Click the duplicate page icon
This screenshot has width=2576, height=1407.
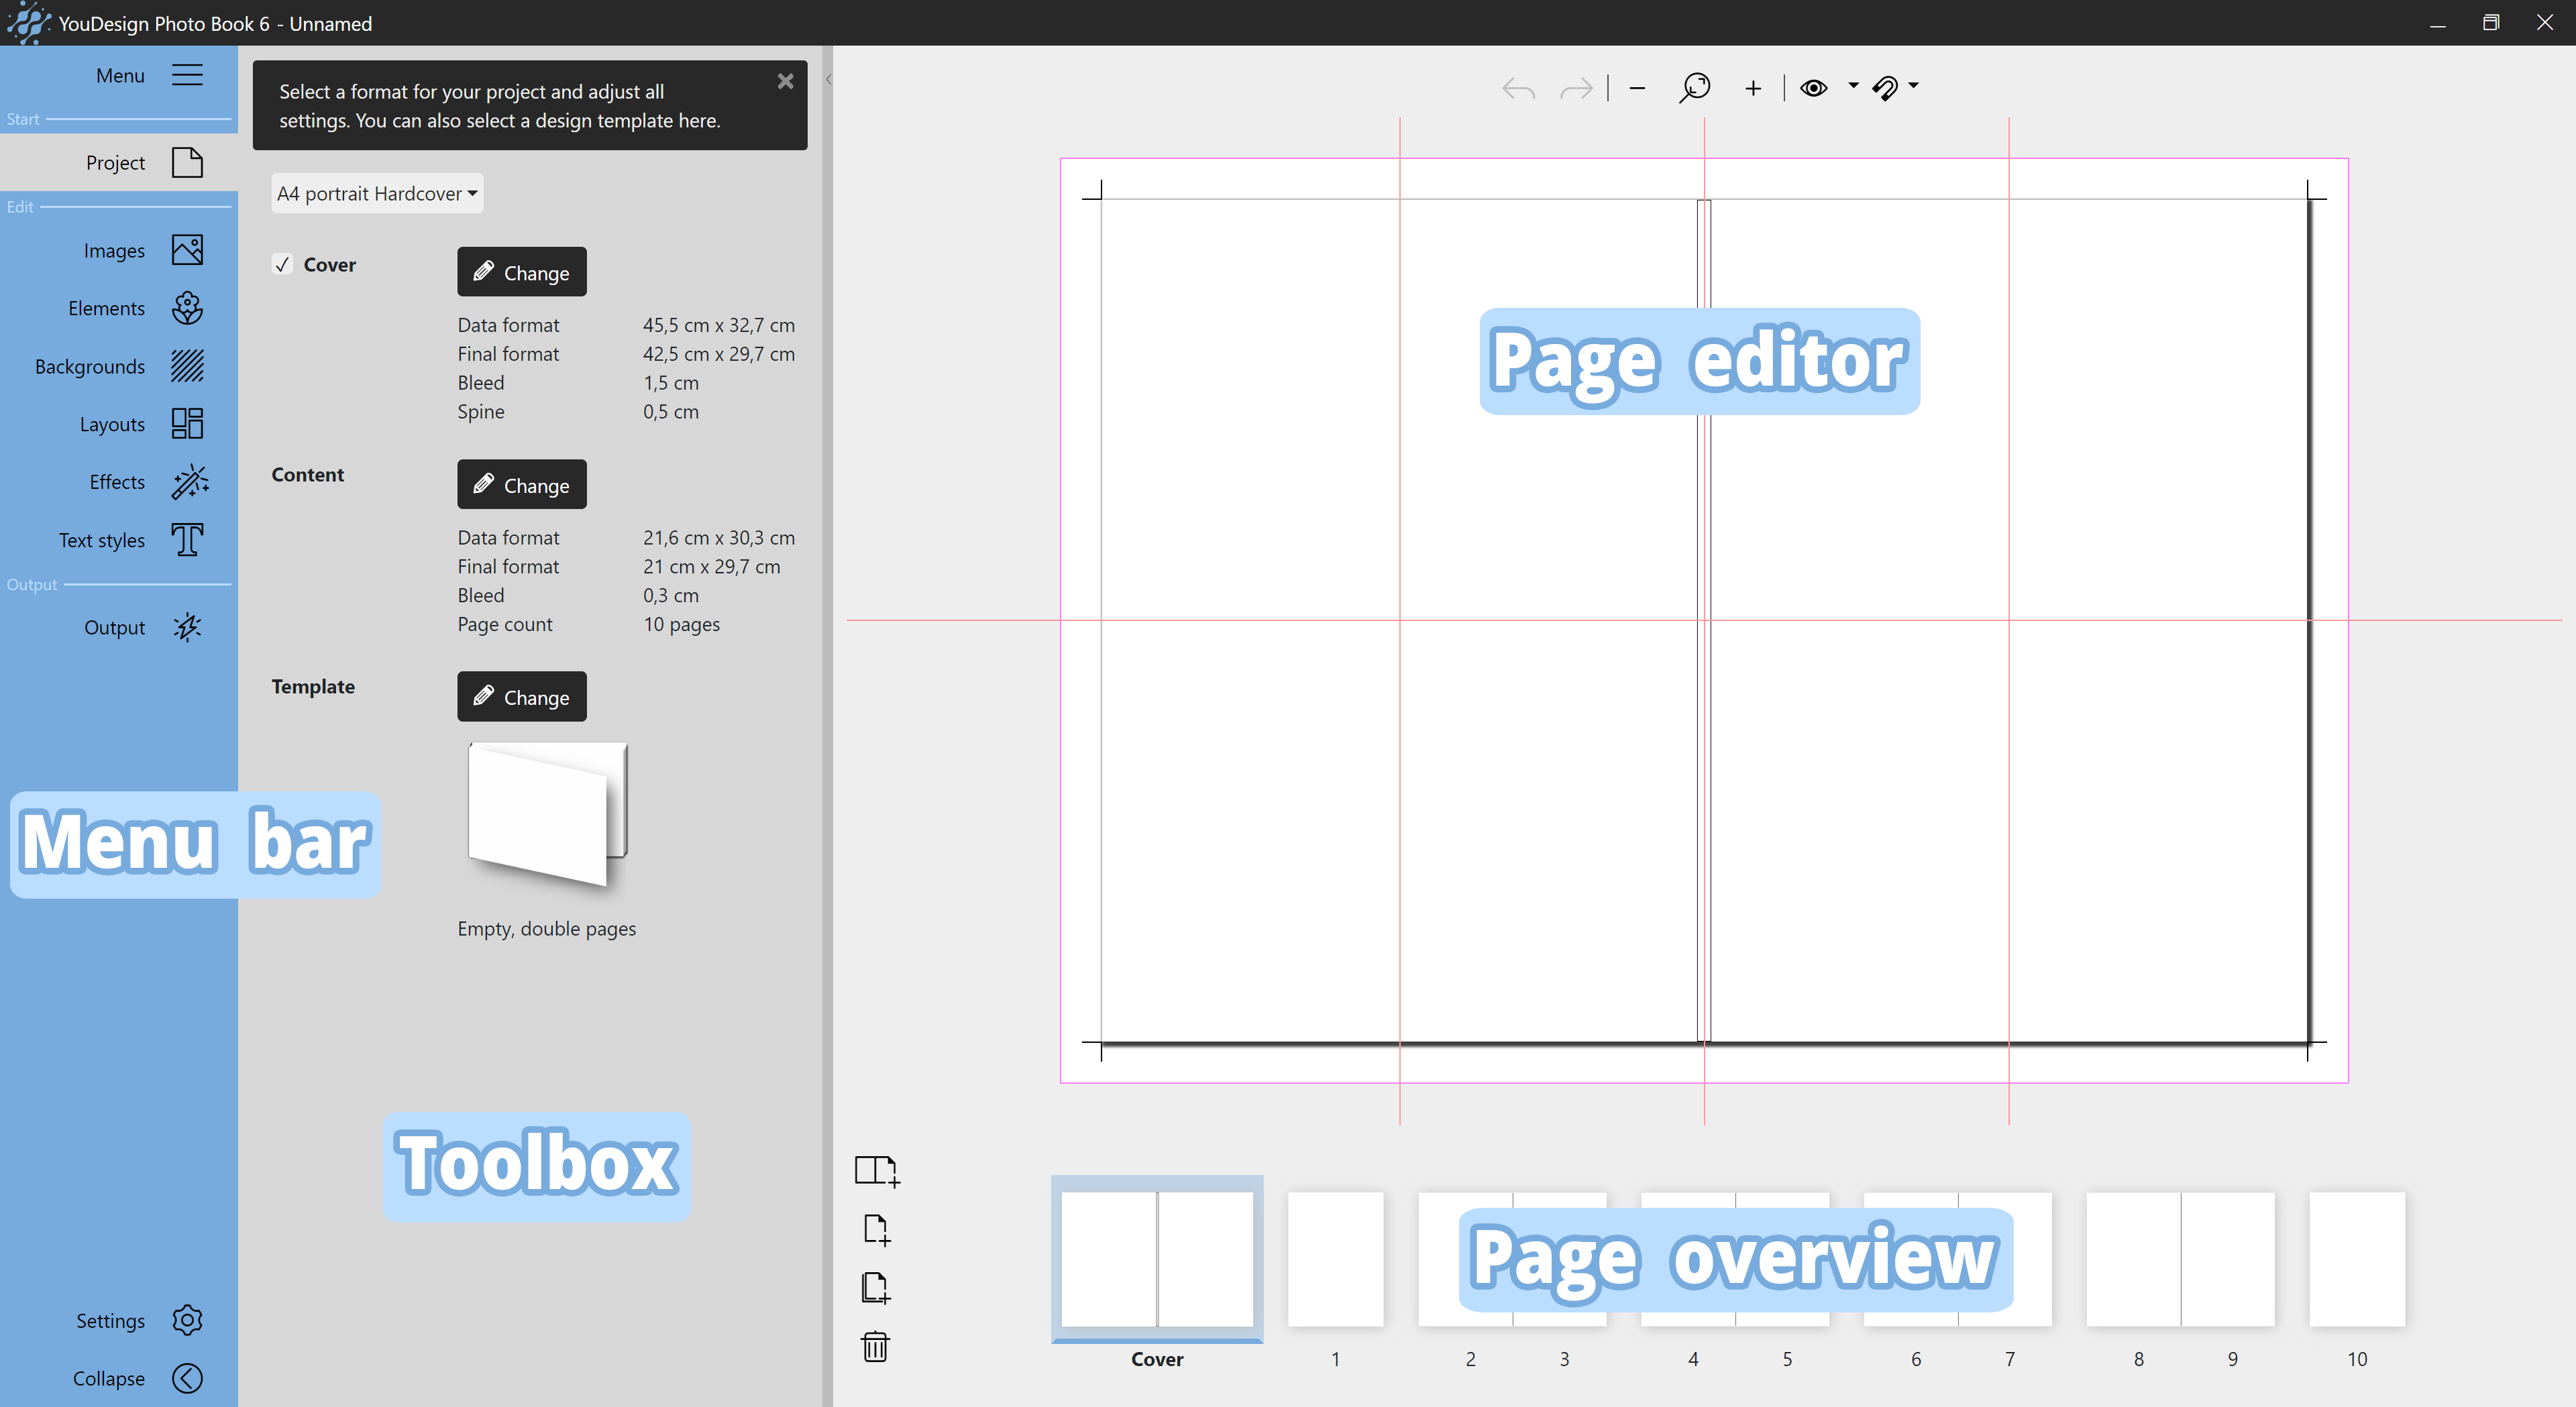[x=875, y=1287]
